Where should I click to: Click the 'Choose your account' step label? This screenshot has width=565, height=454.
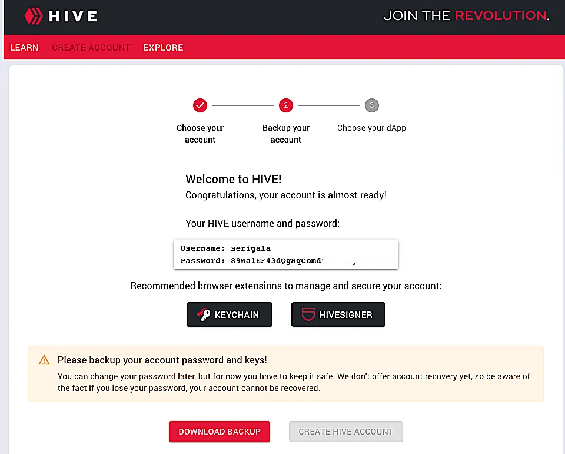(200, 134)
